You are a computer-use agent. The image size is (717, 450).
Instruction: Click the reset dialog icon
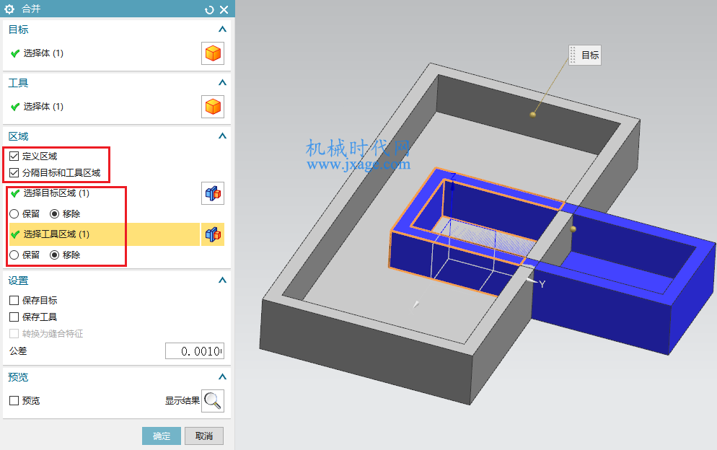(x=209, y=9)
